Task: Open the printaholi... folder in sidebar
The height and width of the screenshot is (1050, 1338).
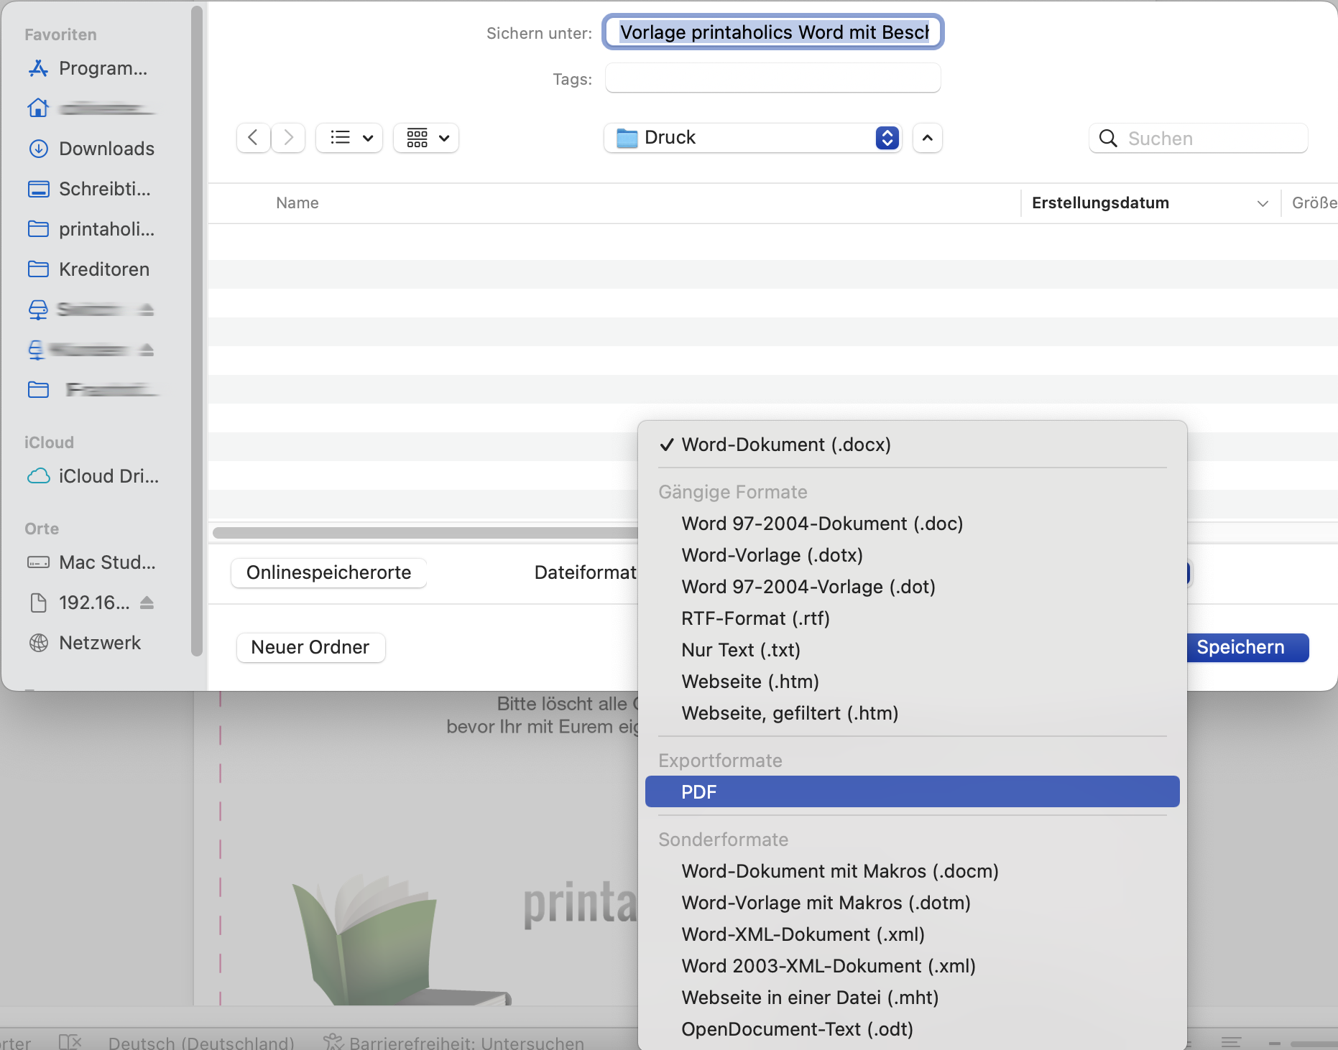Action: coord(91,229)
